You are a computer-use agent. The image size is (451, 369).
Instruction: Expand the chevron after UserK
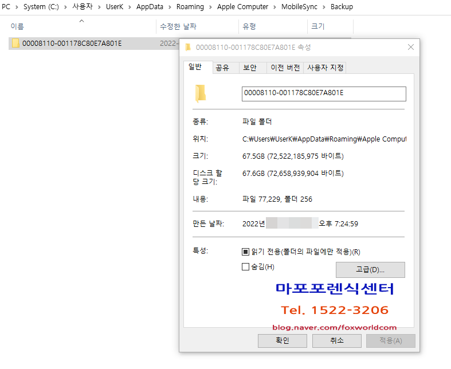click(130, 7)
